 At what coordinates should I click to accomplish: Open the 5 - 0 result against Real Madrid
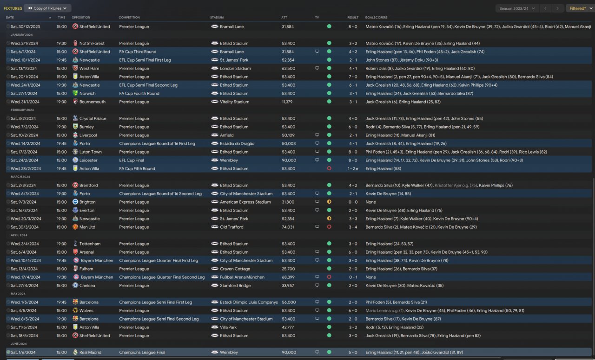353,352
